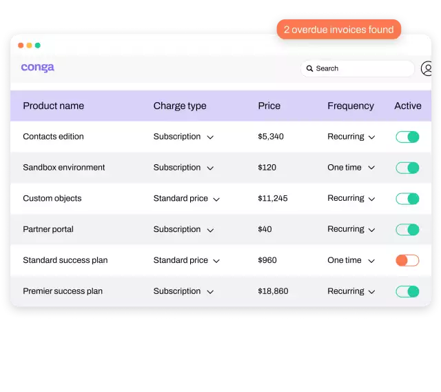441x392 pixels.
Task: Click the red close window dot
Action: (21, 46)
